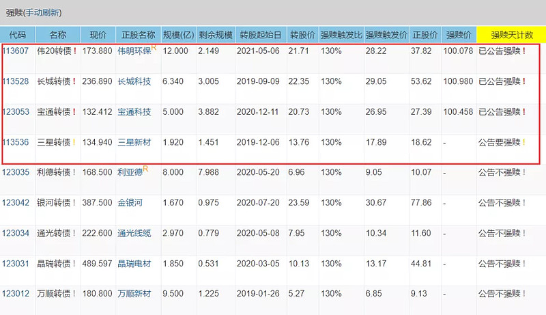The width and height of the screenshot is (546, 315).
Task: Select redemption price 100.980
Action: (458, 81)
